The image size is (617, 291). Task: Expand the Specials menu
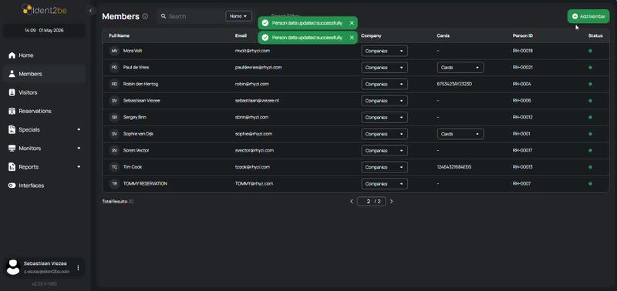pyautogui.click(x=44, y=129)
